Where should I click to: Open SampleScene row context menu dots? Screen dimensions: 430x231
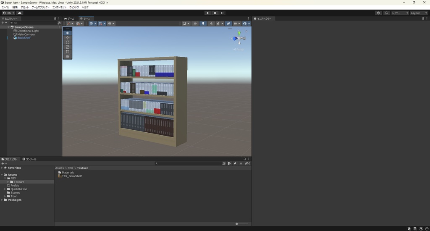[59, 27]
